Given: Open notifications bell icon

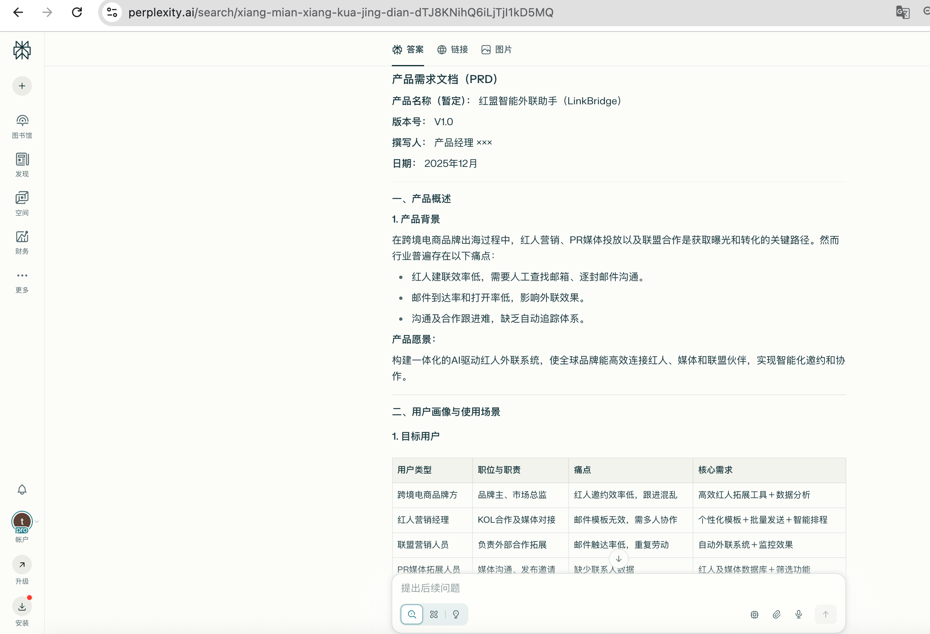Looking at the screenshot, I should coord(22,490).
